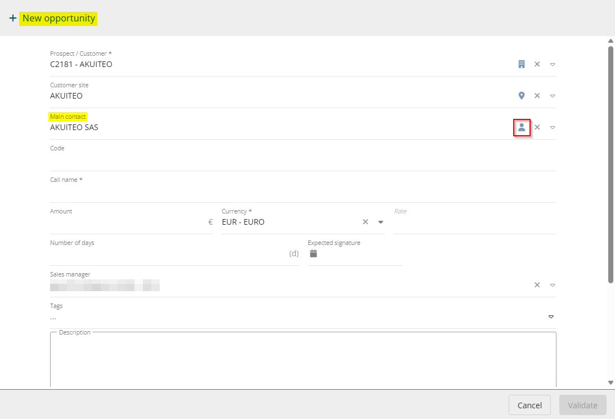Clear the Main contact AKUITEO SAS value
The height and width of the screenshot is (419, 615).
537,127
